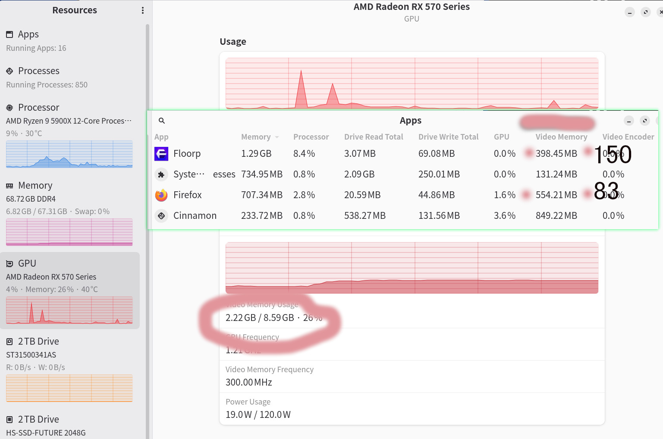Sort apps by Drive Read Total

click(x=374, y=137)
